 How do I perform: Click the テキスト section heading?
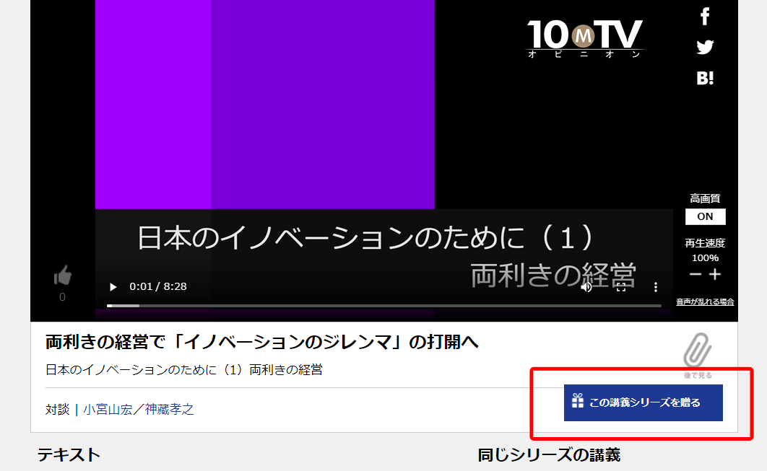pyautogui.click(x=69, y=454)
